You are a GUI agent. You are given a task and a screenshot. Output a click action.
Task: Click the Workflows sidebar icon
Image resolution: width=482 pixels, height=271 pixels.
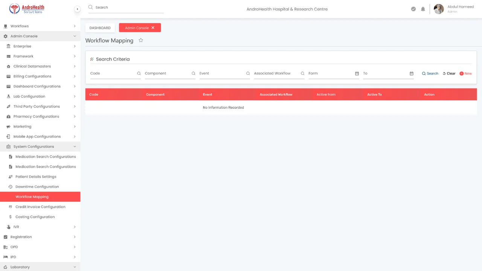(5, 26)
